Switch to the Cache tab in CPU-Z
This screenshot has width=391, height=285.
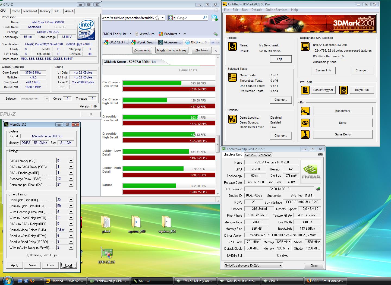[16, 11]
